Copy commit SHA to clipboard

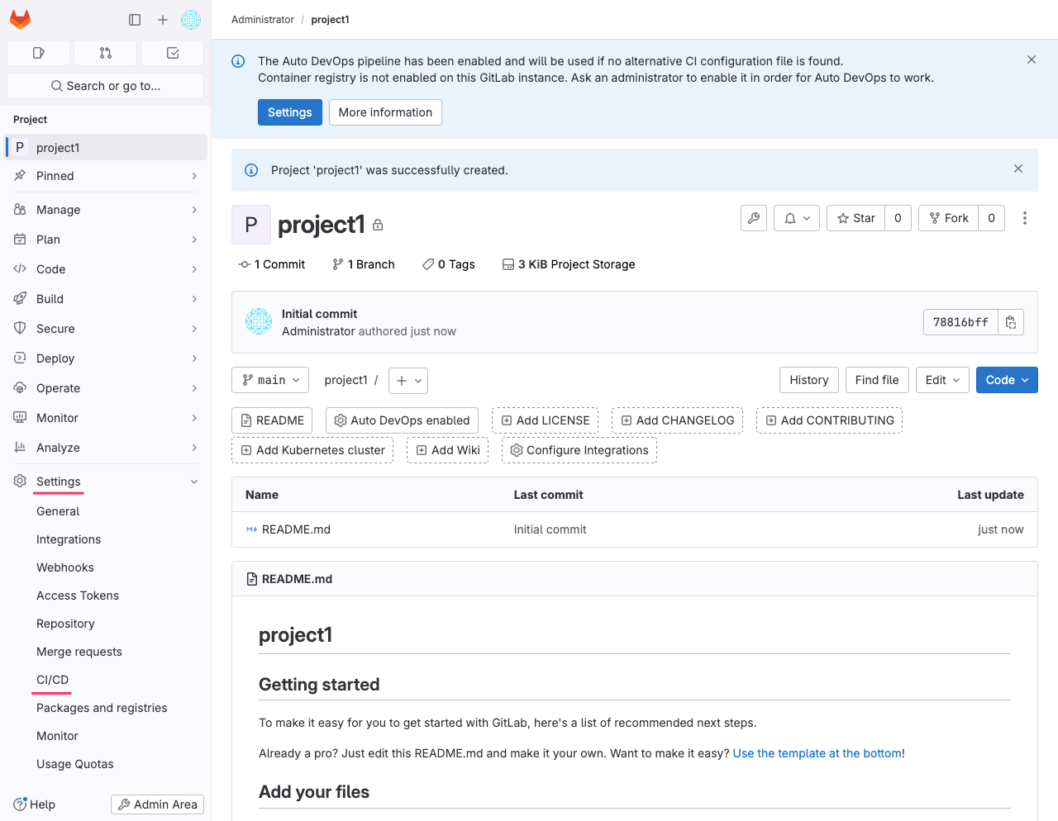coord(1011,322)
